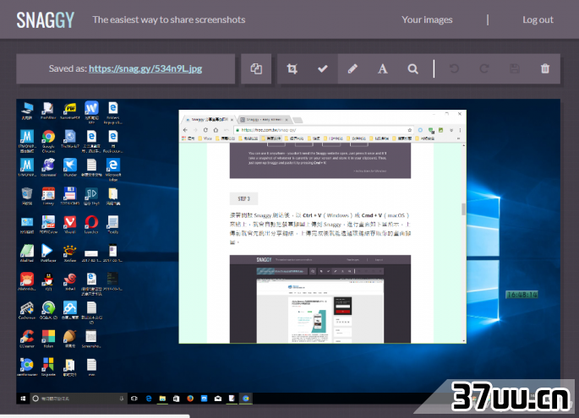This screenshot has width=579, height=418.
Task: Copy the image URL to clipboard
Action: coord(256,68)
